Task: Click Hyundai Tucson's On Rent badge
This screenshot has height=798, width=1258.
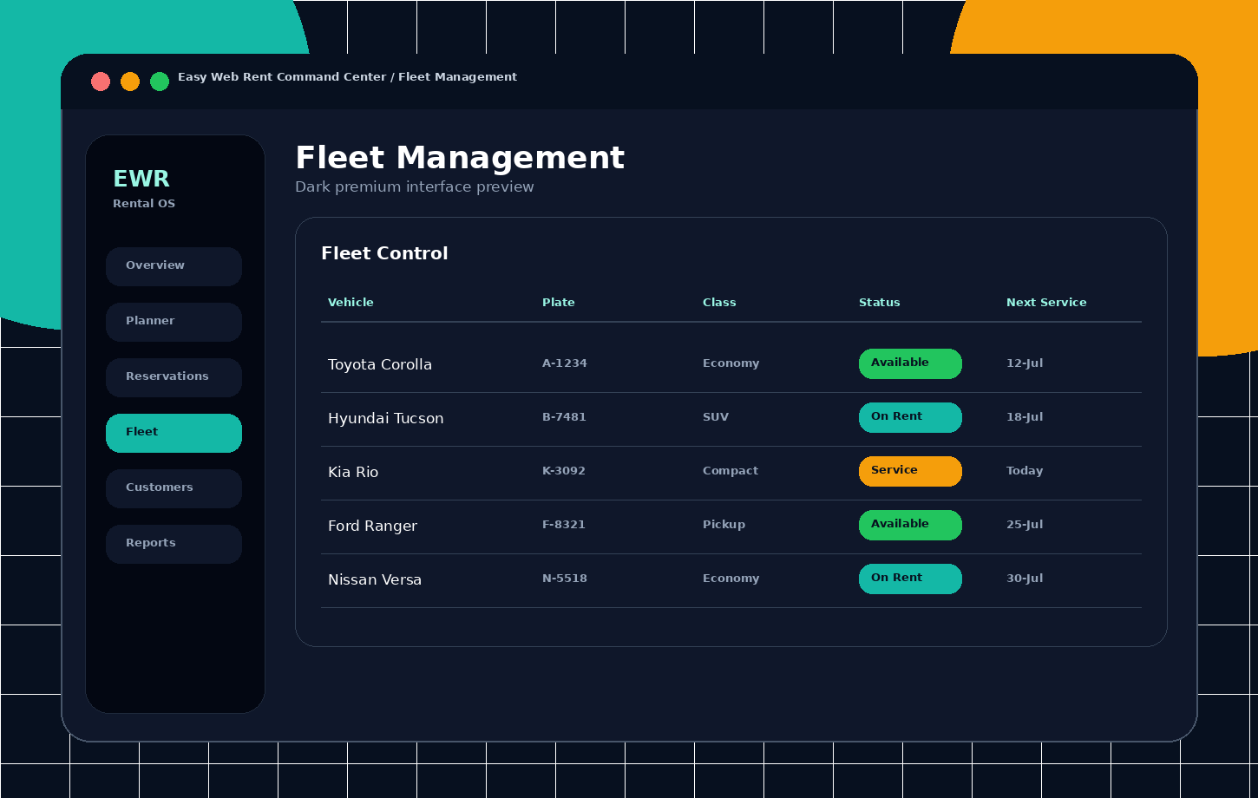Action: [910, 417]
